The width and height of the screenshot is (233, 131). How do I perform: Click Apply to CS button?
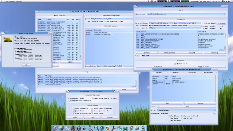click(x=158, y=67)
